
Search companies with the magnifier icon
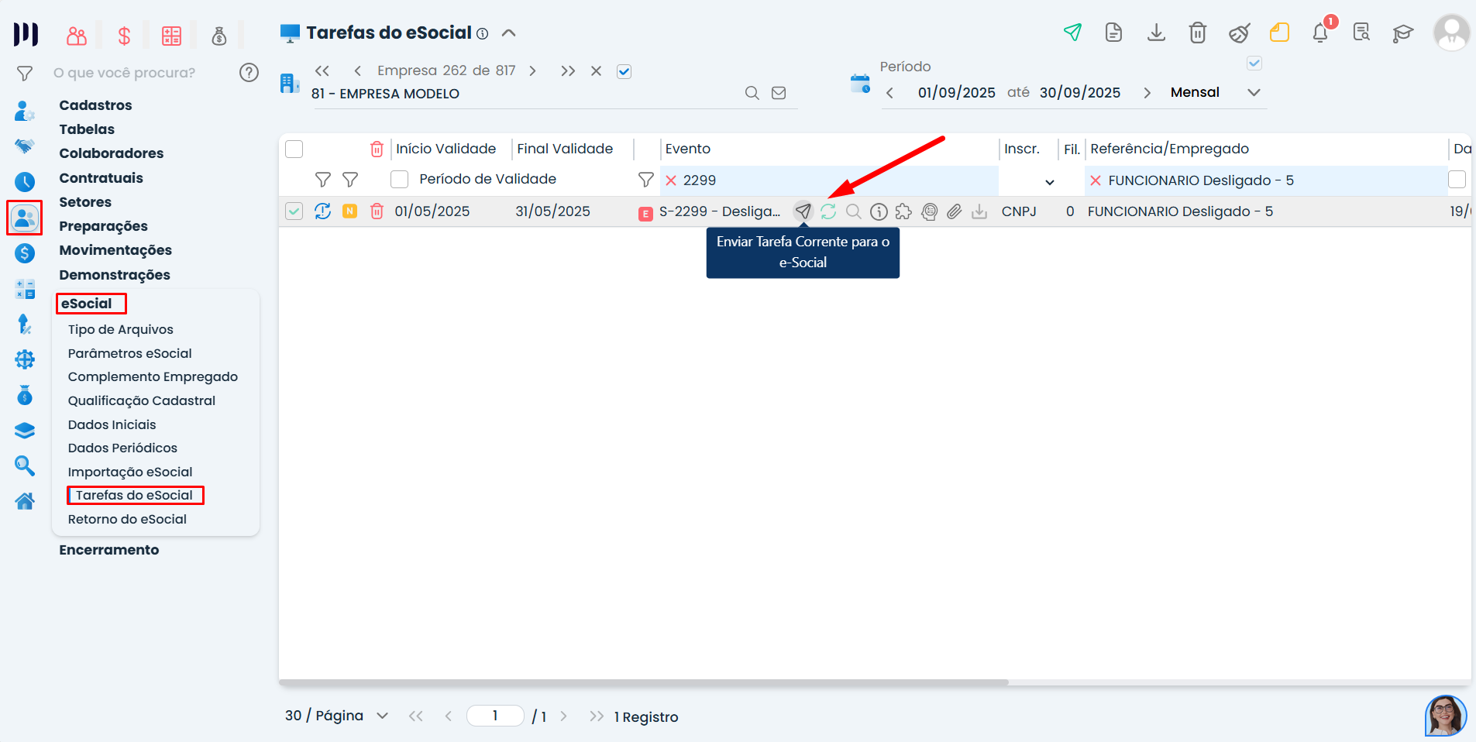click(752, 93)
